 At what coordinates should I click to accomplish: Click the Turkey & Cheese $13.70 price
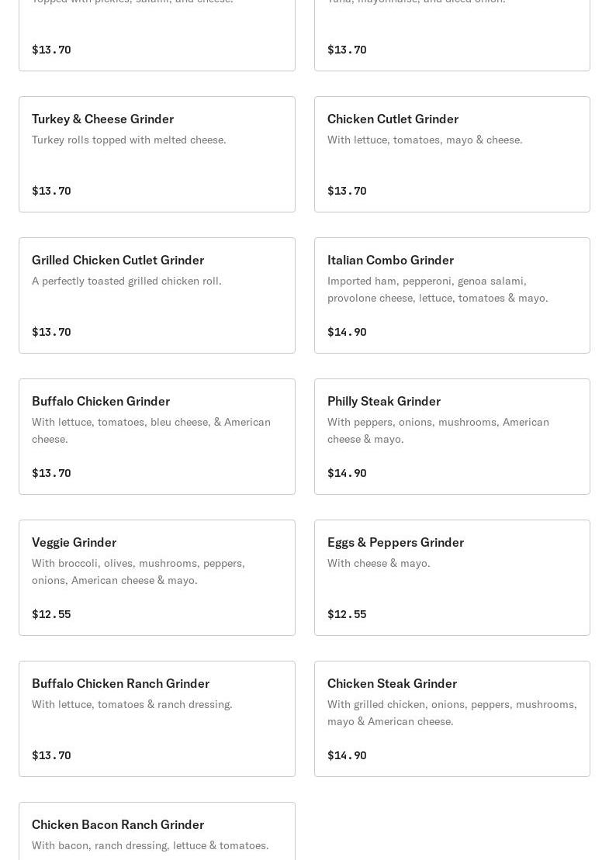[51, 191]
